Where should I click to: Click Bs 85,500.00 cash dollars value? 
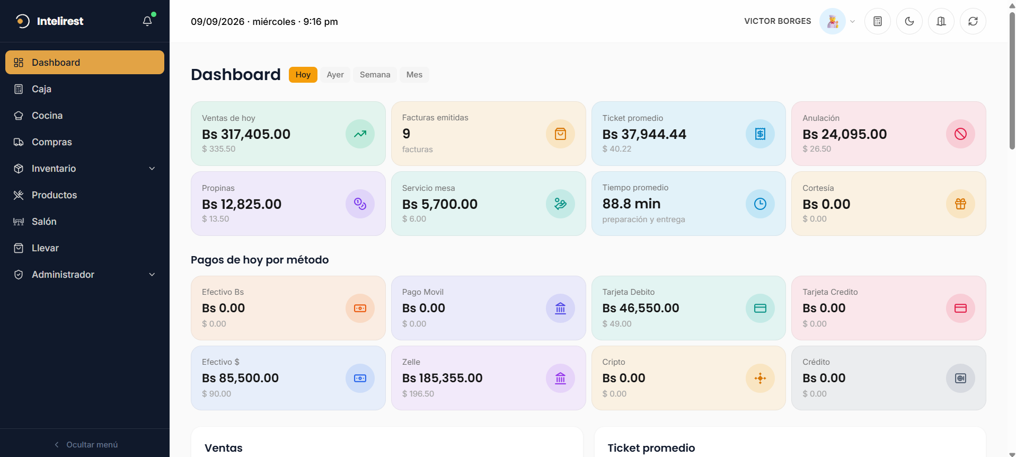[x=240, y=378]
